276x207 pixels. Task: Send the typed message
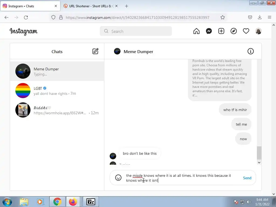[247, 178]
